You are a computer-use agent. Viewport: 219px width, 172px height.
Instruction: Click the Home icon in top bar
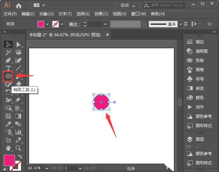click(19, 5)
